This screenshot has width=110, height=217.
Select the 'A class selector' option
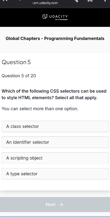(x=55, y=127)
